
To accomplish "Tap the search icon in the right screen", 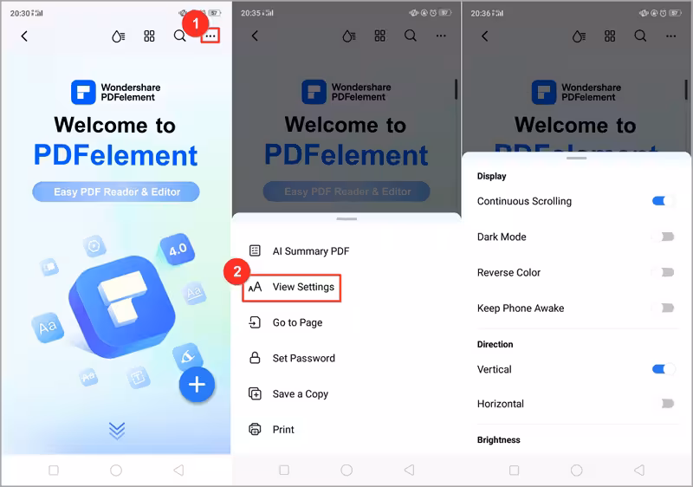I will (640, 36).
